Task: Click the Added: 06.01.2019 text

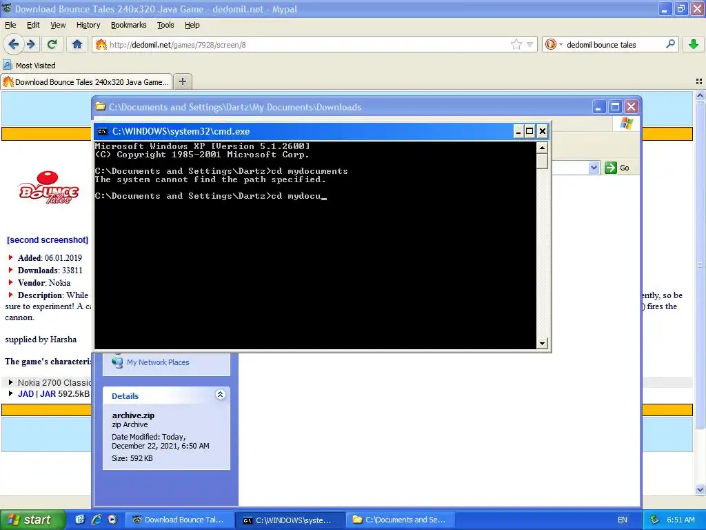Action: pos(50,258)
